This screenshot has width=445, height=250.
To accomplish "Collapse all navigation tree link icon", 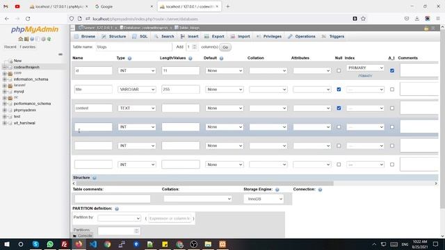I will (x=60, y=54).
